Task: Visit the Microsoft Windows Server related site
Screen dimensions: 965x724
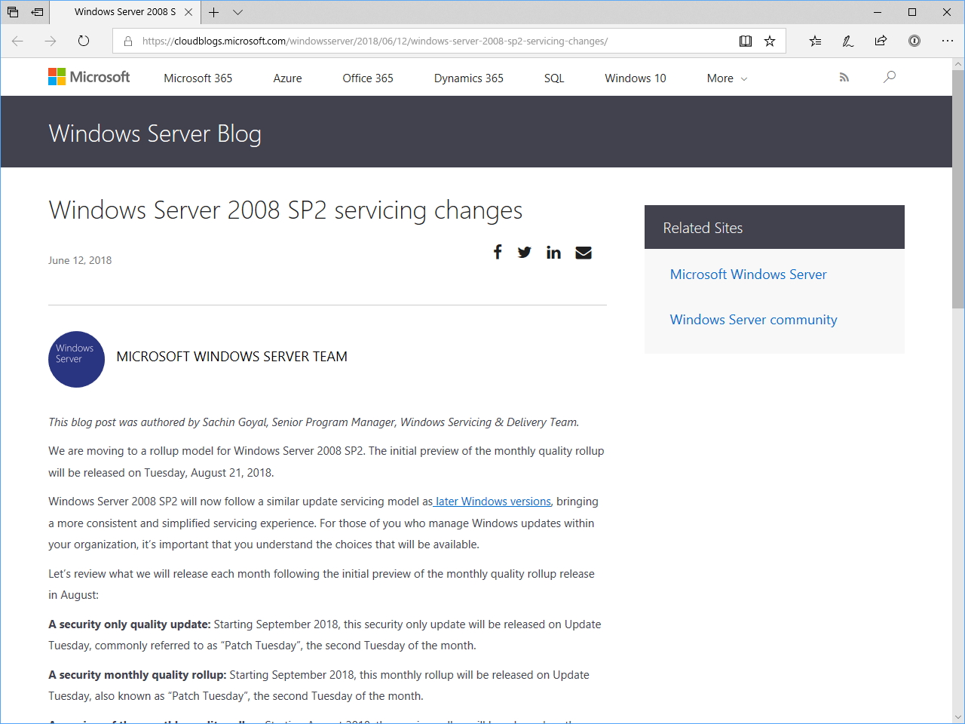Action: (x=748, y=274)
